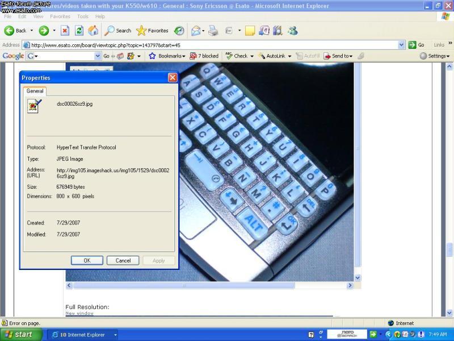Open the Check dropdown arrow
This screenshot has height=341, width=454.
[x=252, y=56]
